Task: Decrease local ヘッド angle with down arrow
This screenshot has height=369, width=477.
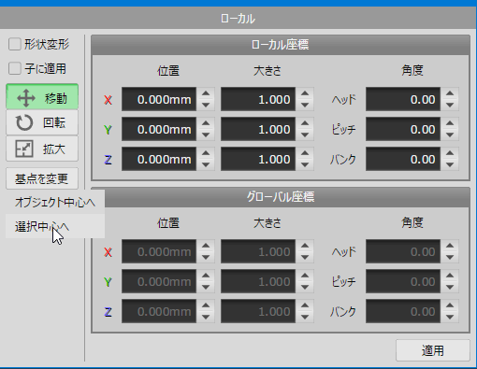Action: coord(450,105)
